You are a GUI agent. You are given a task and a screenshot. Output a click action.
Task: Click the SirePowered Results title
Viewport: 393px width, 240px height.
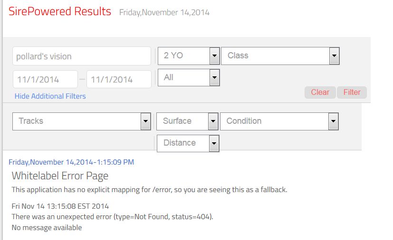[60, 11]
